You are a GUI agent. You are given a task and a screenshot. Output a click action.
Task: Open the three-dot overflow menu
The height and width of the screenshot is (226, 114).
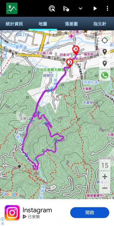click(x=108, y=8)
